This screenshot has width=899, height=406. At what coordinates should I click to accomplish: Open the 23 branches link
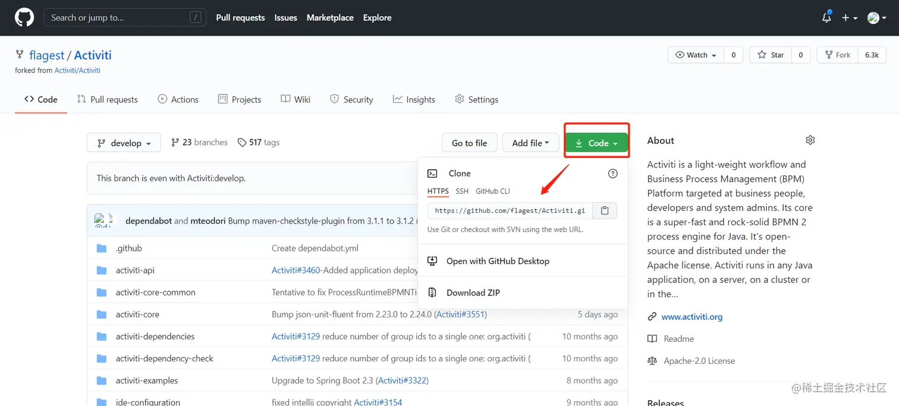[199, 143]
